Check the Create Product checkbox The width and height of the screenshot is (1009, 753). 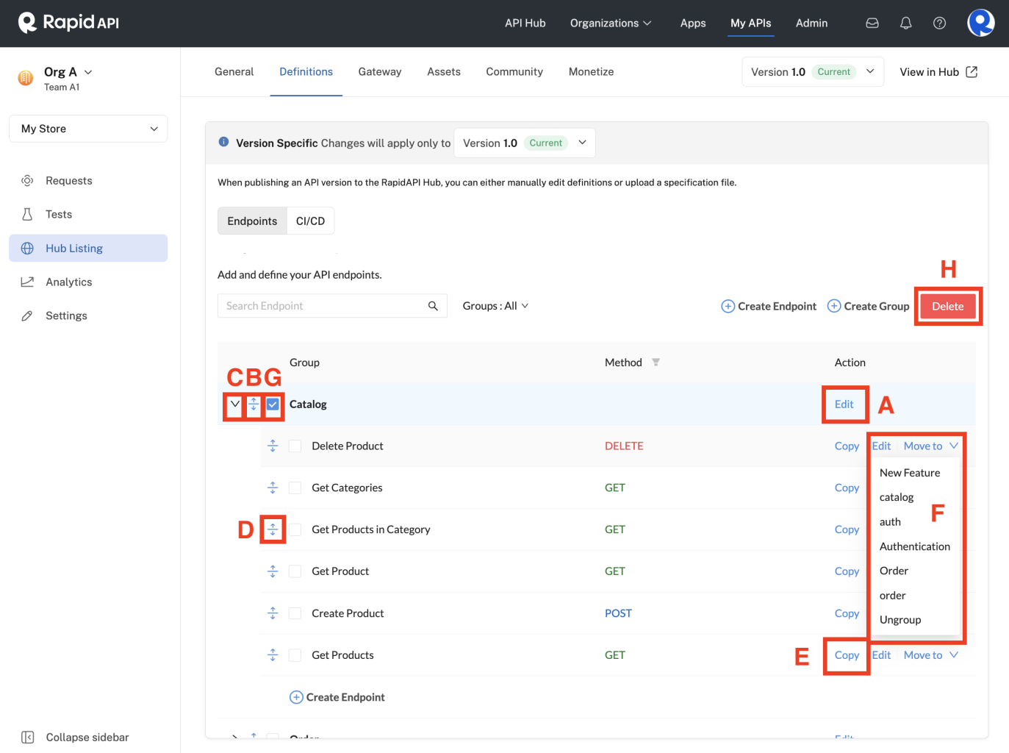(x=295, y=613)
